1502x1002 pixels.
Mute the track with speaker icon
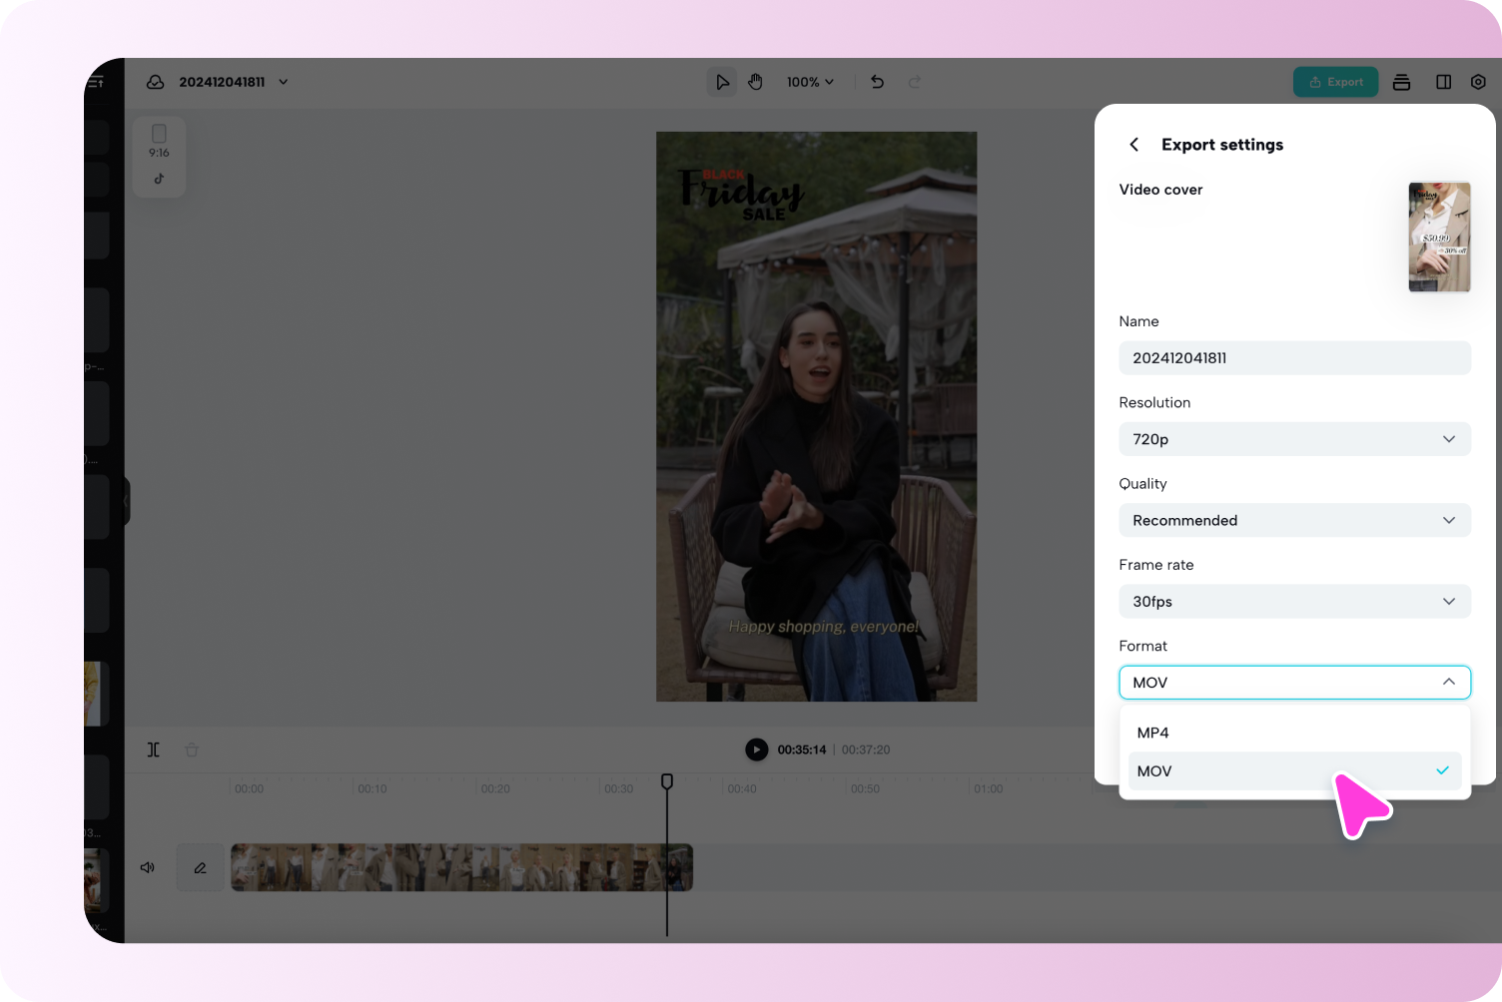pyautogui.click(x=148, y=867)
